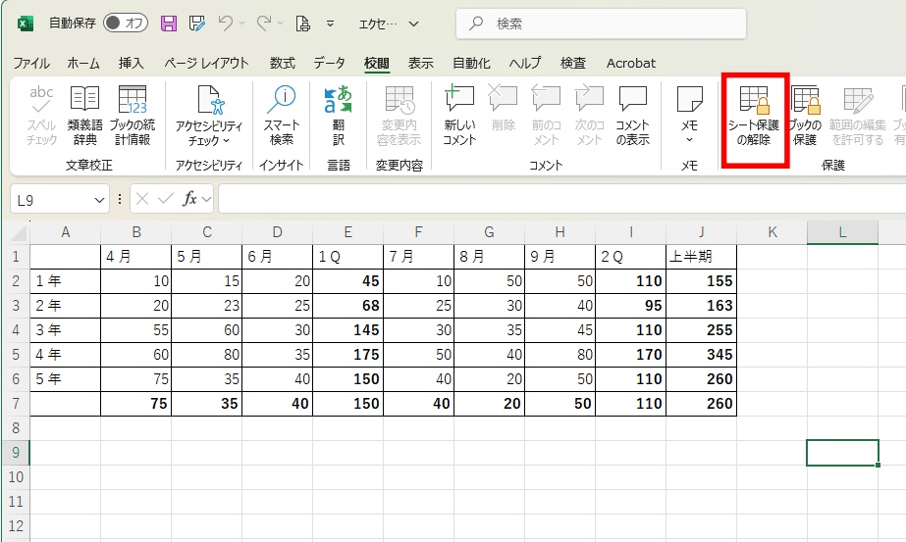Select column header E
Screen dimensions: 906x542
click(348, 231)
